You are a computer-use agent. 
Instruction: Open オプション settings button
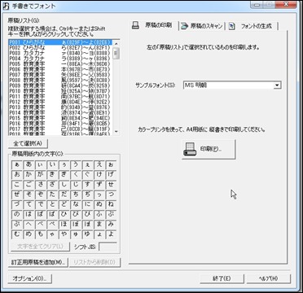tap(30, 278)
